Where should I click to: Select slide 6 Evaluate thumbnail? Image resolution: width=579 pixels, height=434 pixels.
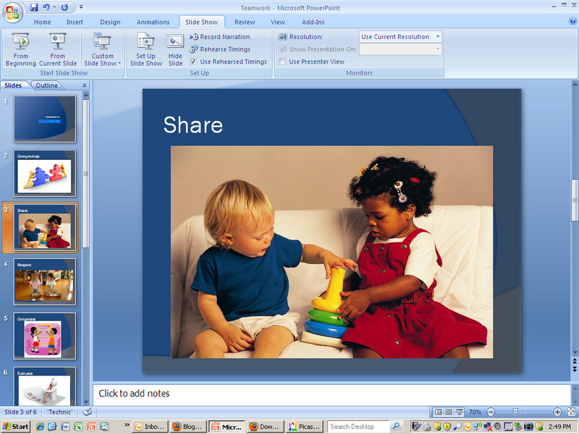tap(45, 386)
